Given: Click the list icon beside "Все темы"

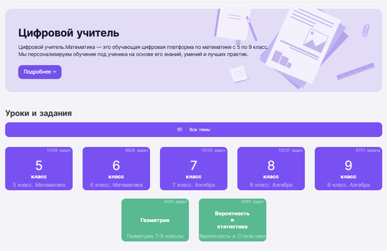Looking at the screenshot, I should (179, 129).
